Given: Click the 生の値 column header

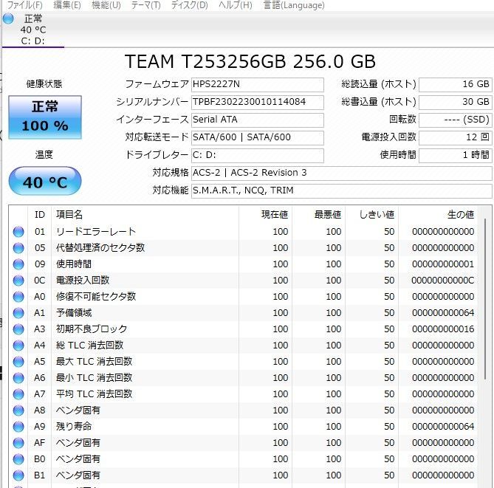Looking at the screenshot, I should point(438,215).
